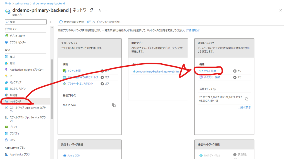Click the ロック padlock icon
This screenshot has height=159, width=286.
tap(6, 140)
